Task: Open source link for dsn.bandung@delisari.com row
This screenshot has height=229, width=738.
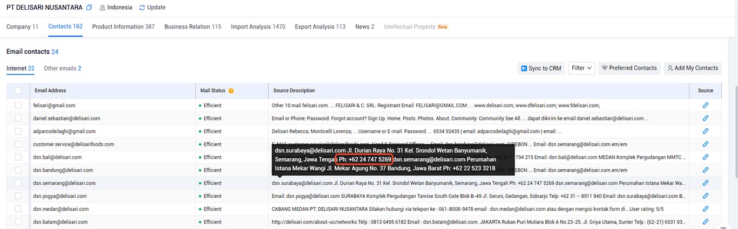Action: click(x=705, y=170)
